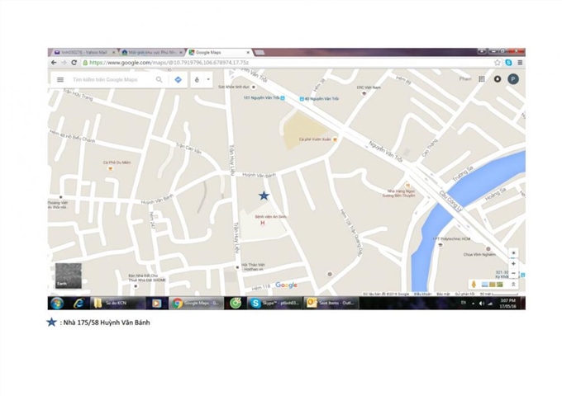The image size is (562, 396).
Task: Bookmark page with the star icon
Action: [498, 62]
